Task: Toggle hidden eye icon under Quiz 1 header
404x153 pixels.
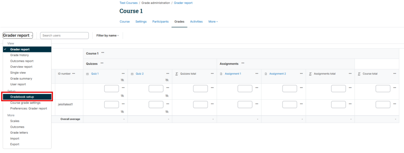Action: (x=122, y=80)
